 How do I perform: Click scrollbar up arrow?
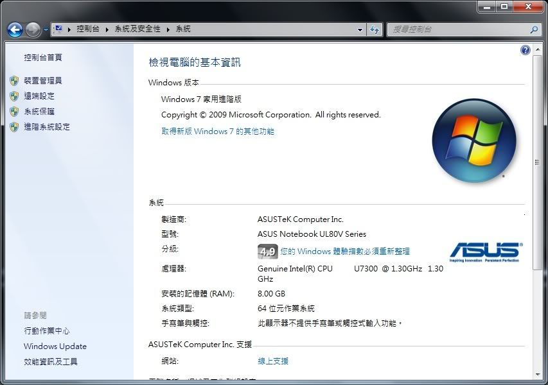click(x=538, y=49)
